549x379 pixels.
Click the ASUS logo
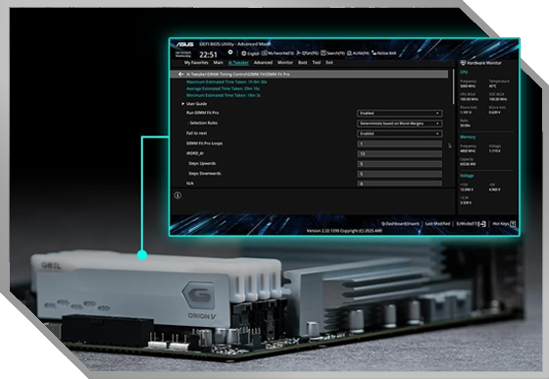184,44
